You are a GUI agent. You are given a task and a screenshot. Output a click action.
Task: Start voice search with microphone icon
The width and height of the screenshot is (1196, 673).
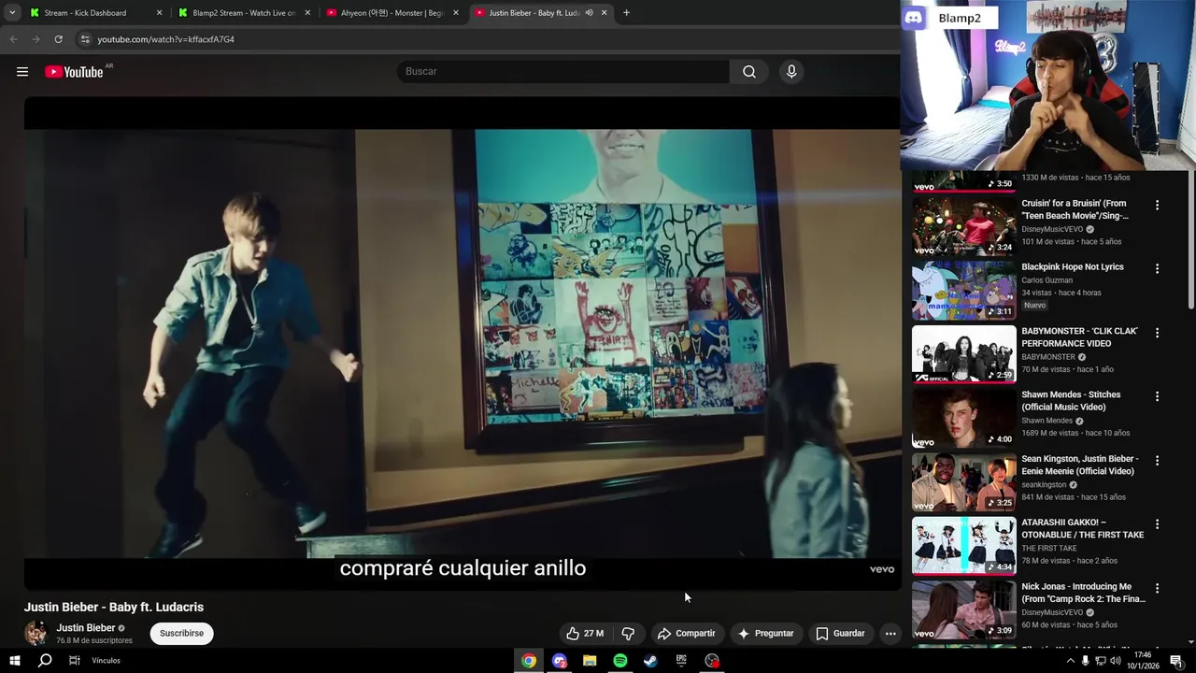coord(791,71)
